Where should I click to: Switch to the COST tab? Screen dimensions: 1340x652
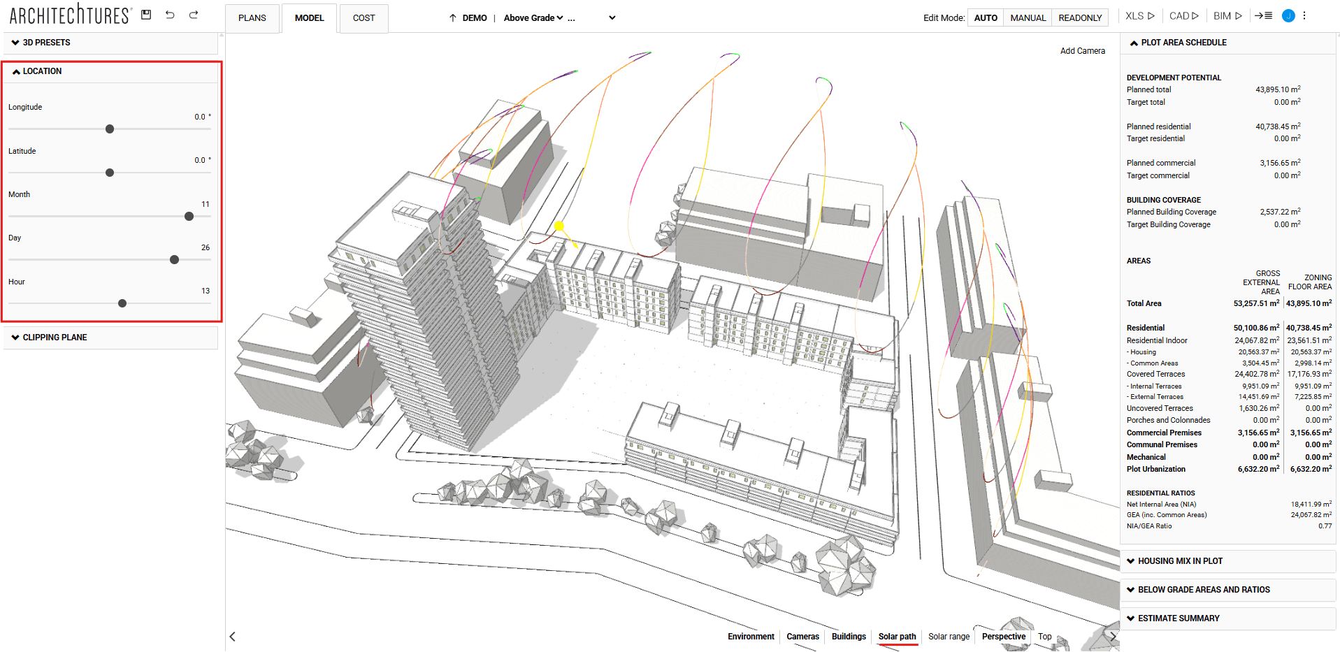point(363,18)
